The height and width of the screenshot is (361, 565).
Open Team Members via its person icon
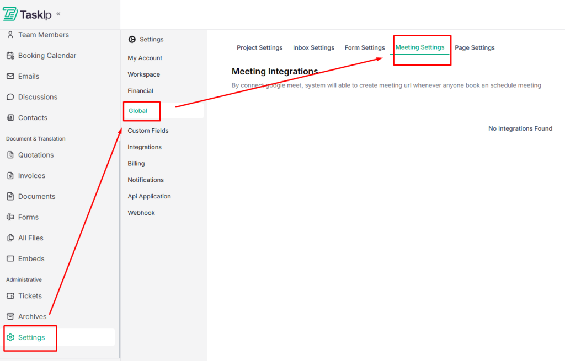point(10,35)
